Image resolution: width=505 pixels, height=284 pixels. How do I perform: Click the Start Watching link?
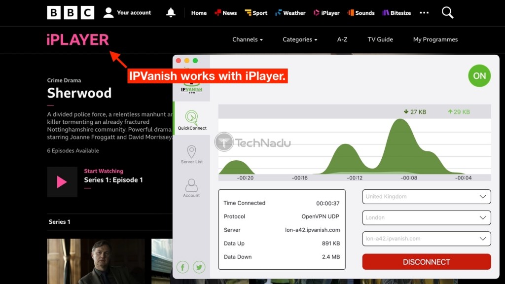tap(104, 171)
